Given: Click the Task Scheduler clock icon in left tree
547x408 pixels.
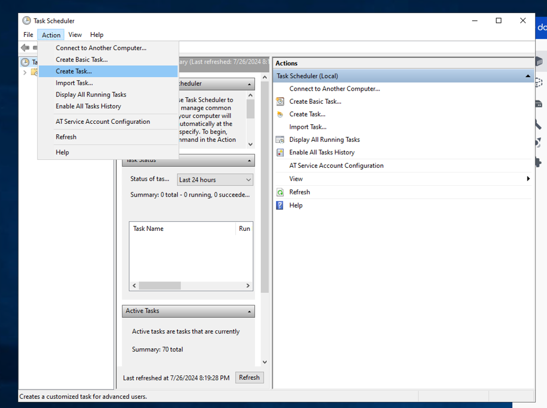Looking at the screenshot, I should (25, 62).
